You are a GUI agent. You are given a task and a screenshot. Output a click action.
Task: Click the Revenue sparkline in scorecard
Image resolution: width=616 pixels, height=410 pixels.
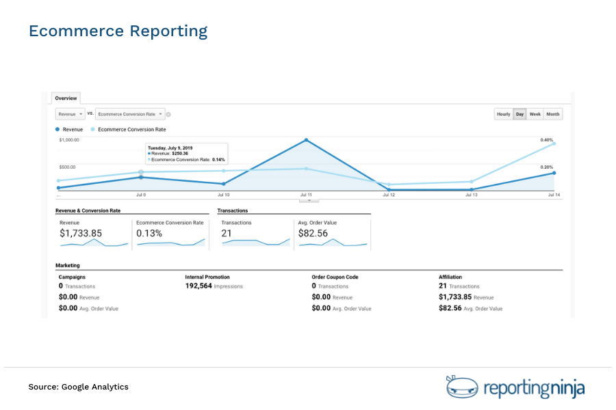[x=94, y=243]
